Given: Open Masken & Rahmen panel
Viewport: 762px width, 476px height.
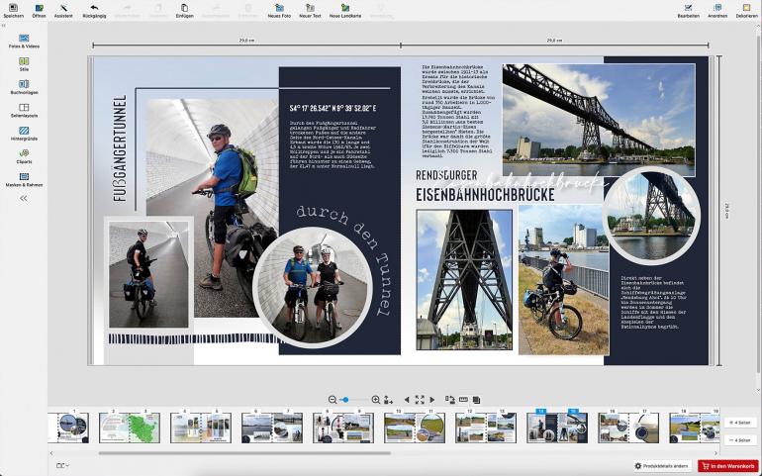Looking at the screenshot, I should pyautogui.click(x=24, y=176).
